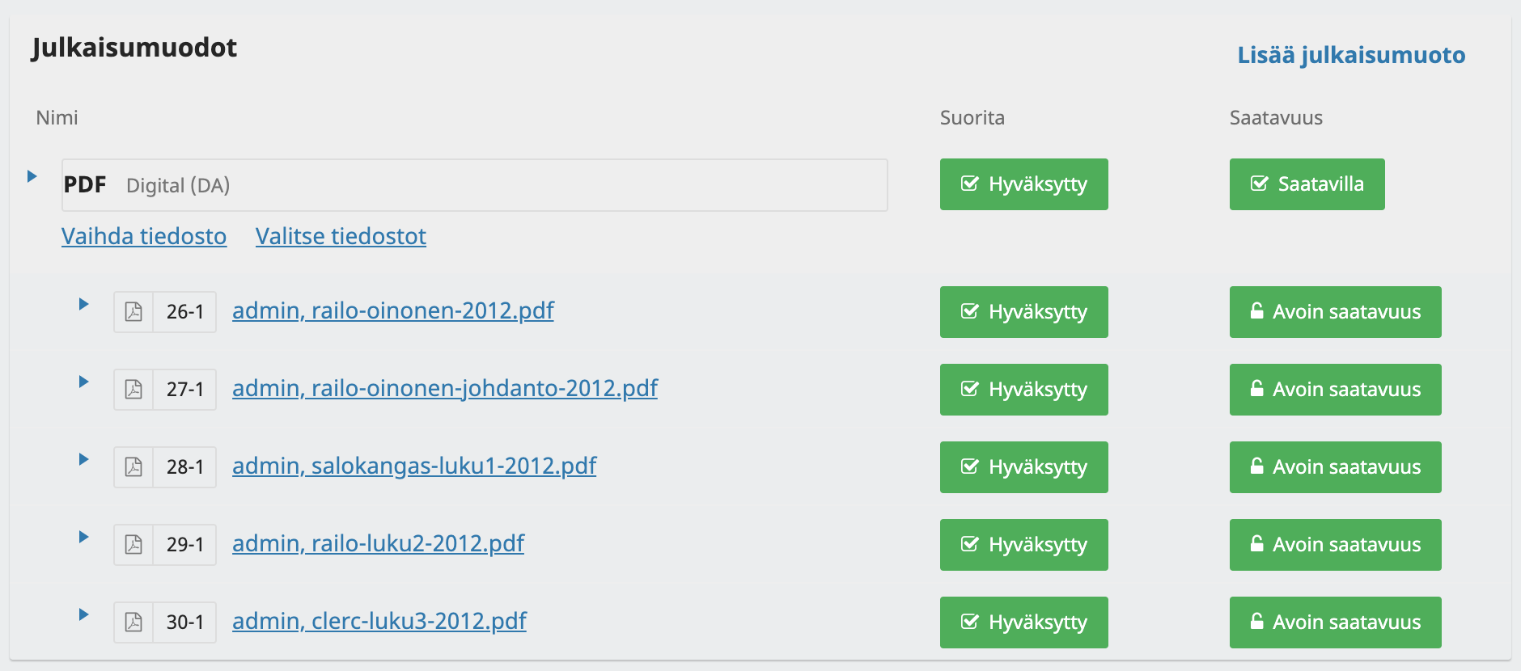The width and height of the screenshot is (1521, 671).
Task: Click the PDF file icon beside 28-1
Action: coord(133,467)
